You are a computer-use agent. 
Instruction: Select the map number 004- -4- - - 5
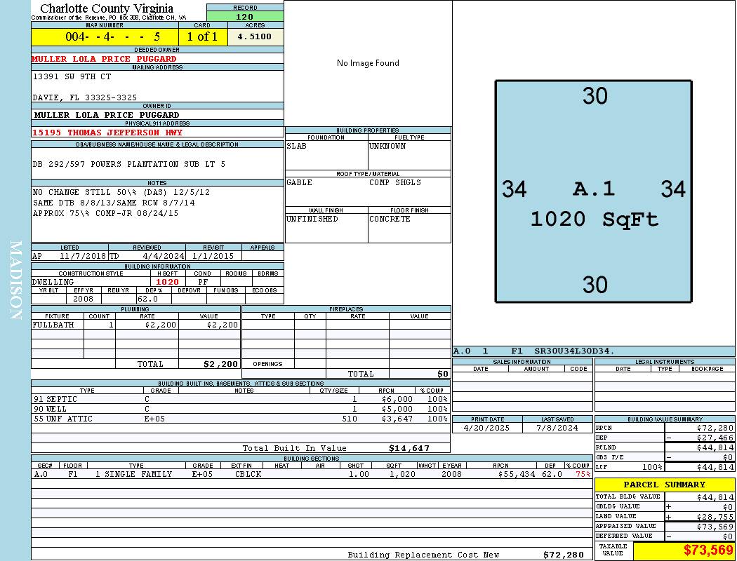pos(113,36)
